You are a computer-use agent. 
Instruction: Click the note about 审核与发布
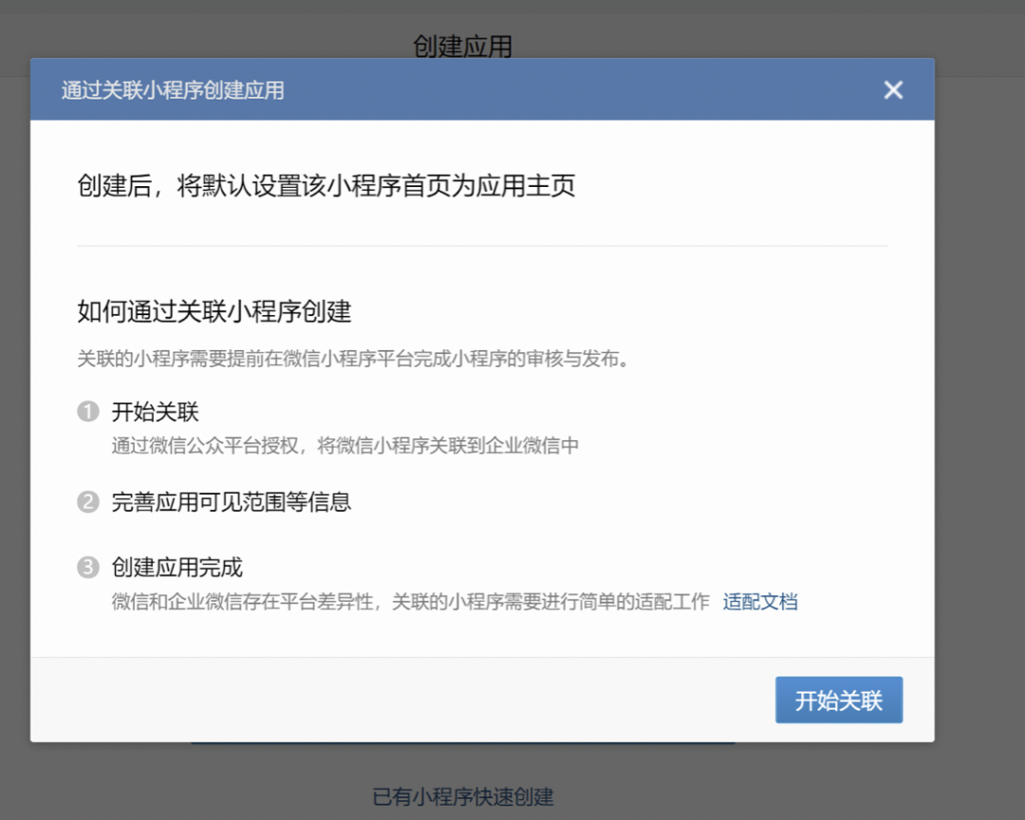354,359
